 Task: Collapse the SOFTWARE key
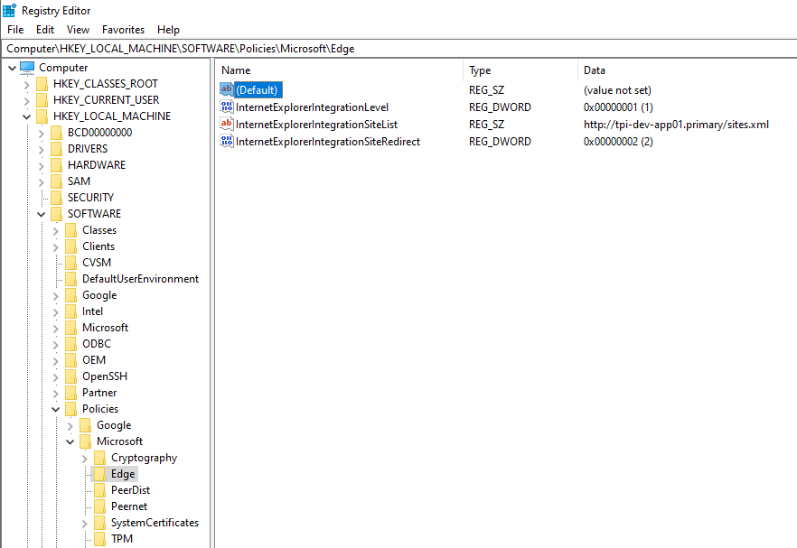[42, 214]
